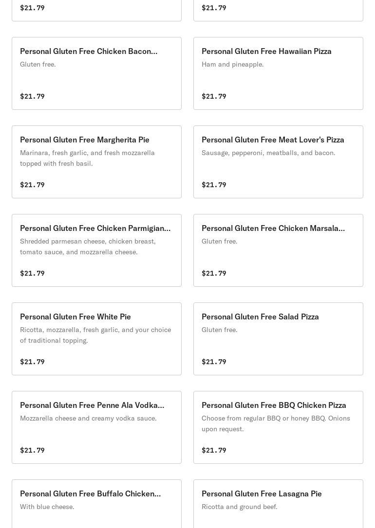Image resolution: width=375 pixels, height=528 pixels.
Task: Open Personal Gluten Free Chicken Marsala item
Action: tap(278, 250)
